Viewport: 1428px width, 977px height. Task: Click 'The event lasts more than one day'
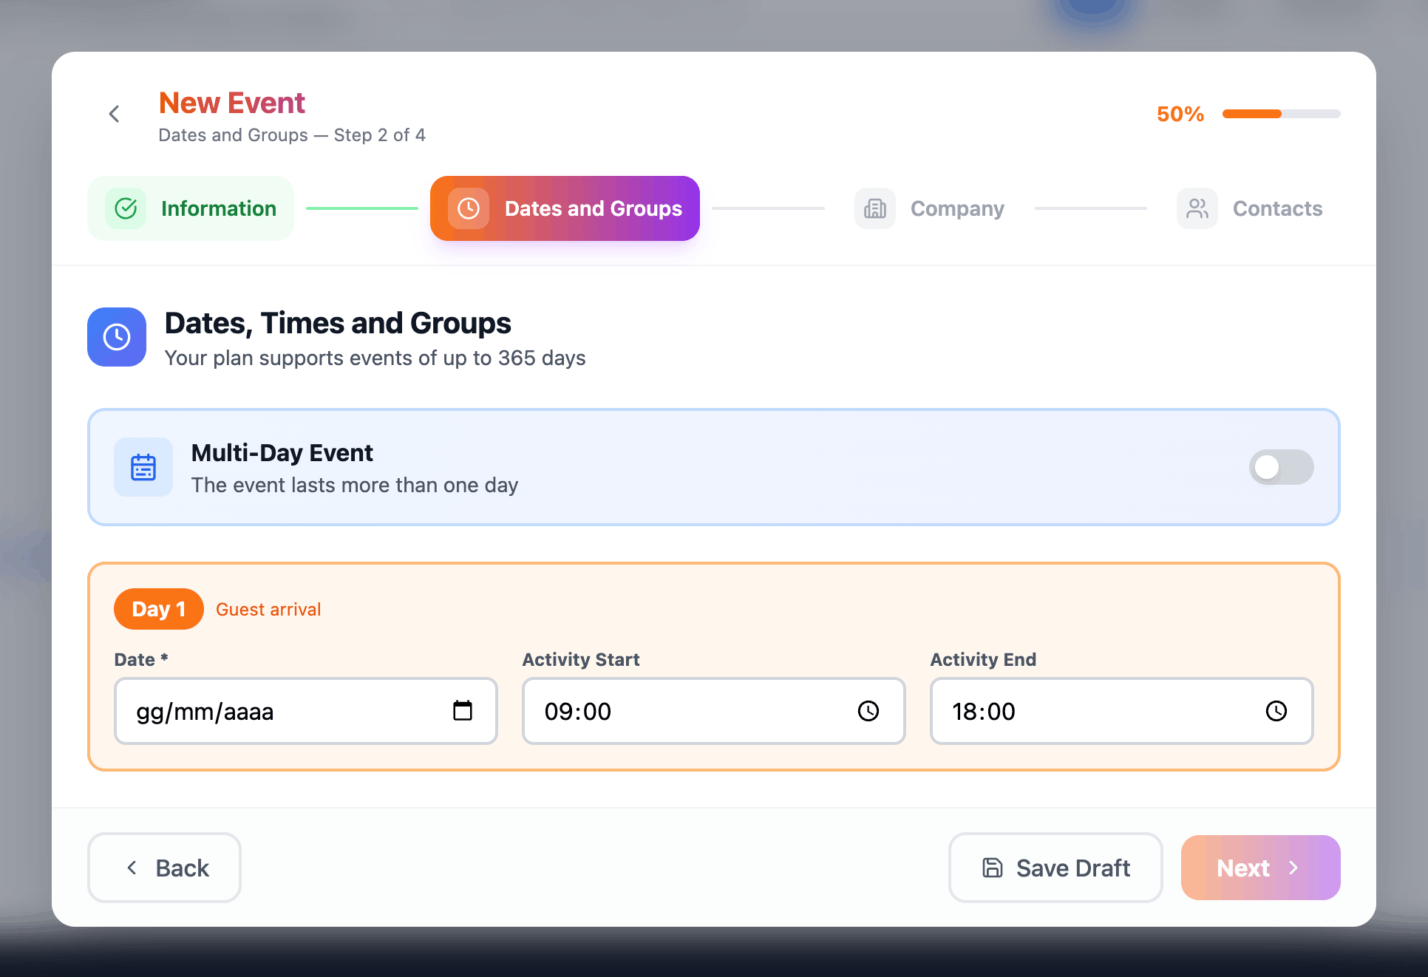point(355,485)
